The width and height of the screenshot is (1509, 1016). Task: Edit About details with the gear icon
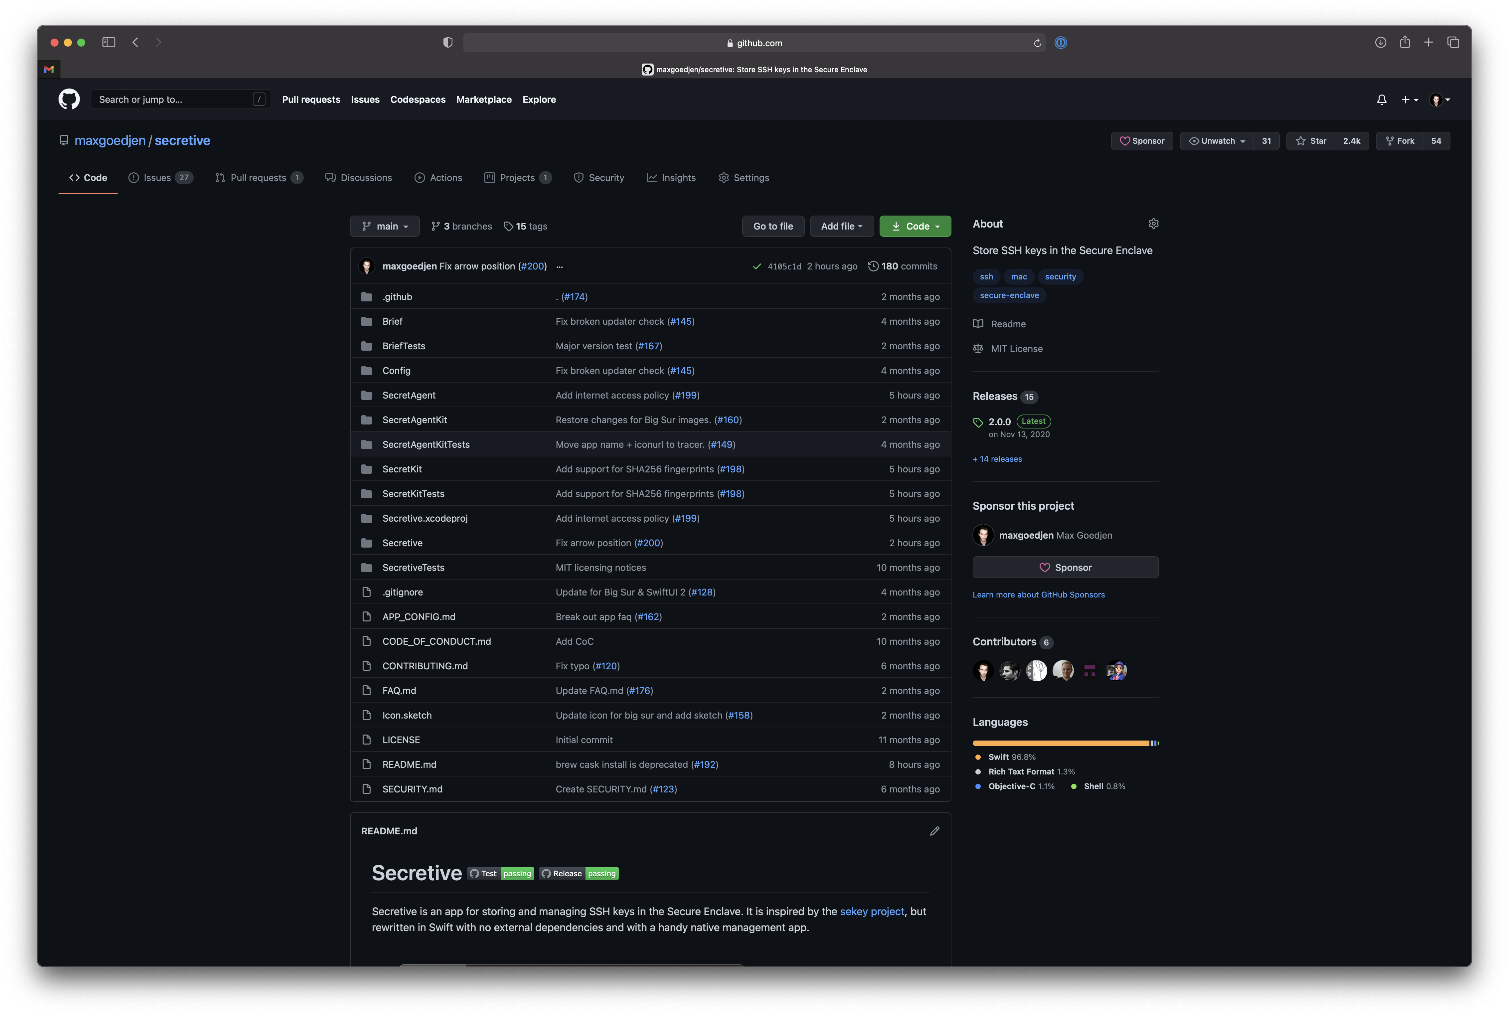[1153, 224]
